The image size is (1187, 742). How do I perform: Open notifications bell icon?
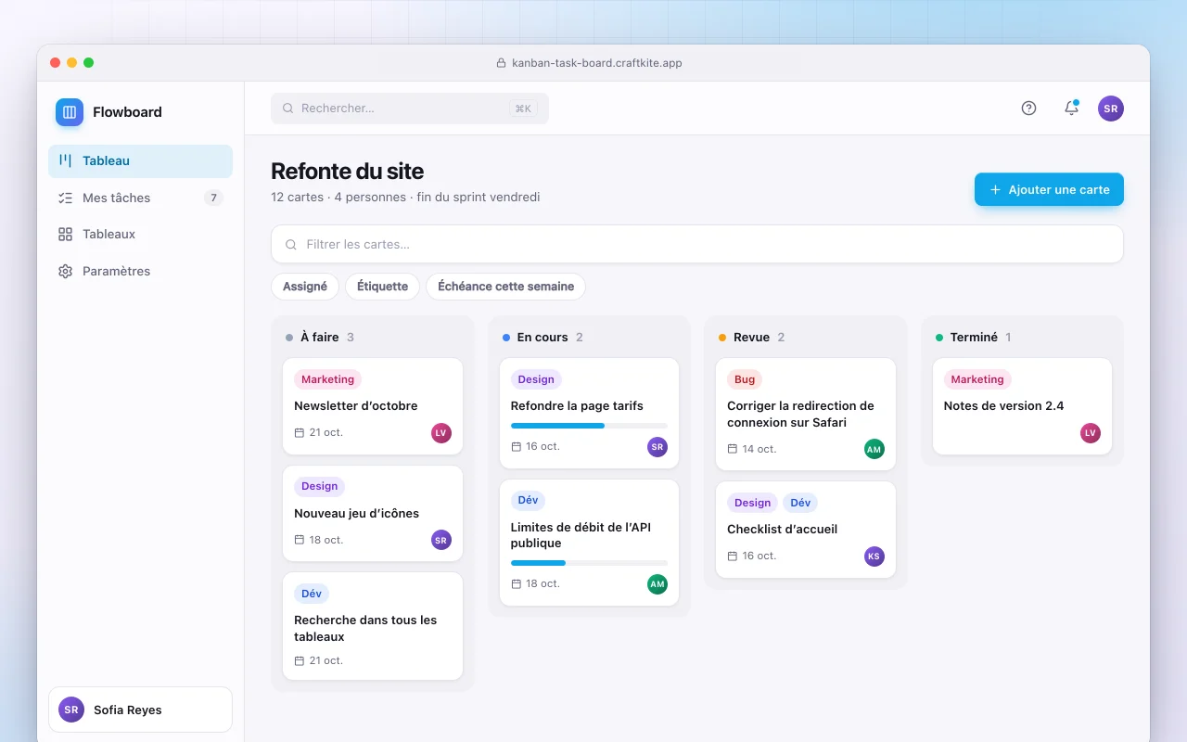point(1071,108)
